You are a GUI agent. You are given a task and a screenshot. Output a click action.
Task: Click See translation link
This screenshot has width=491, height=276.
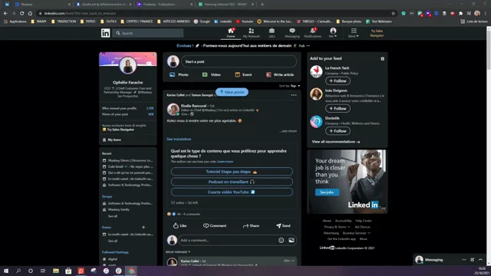click(179, 139)
